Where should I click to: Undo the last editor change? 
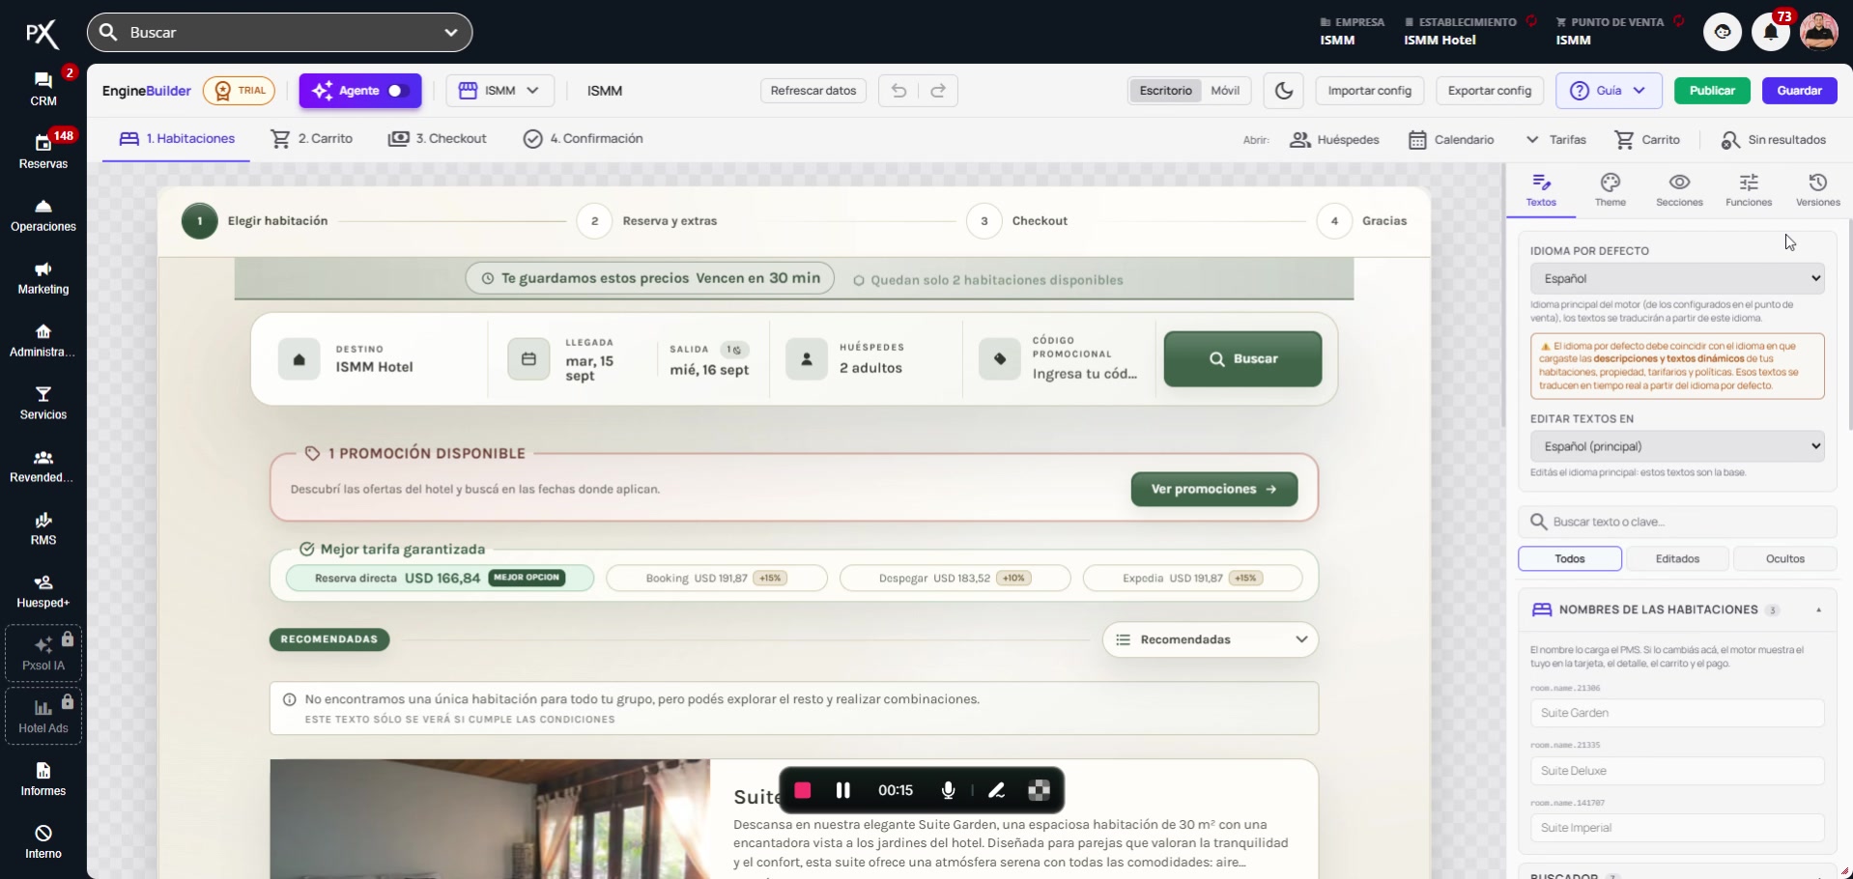coord(898,91)
